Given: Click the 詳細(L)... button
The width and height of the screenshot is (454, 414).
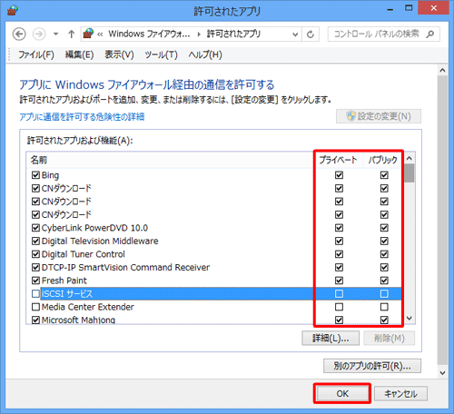Looking at the screenshot, I should click(x=331, y=338).
